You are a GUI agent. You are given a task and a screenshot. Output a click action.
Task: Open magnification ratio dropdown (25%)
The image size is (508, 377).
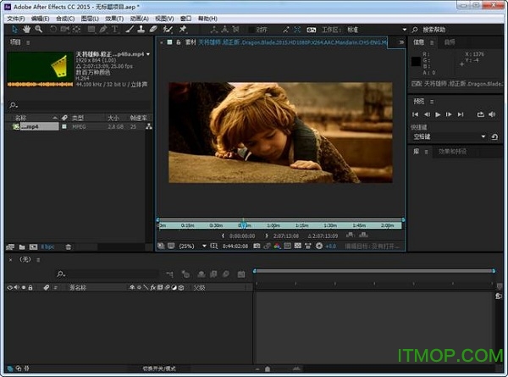coord(204,246)
